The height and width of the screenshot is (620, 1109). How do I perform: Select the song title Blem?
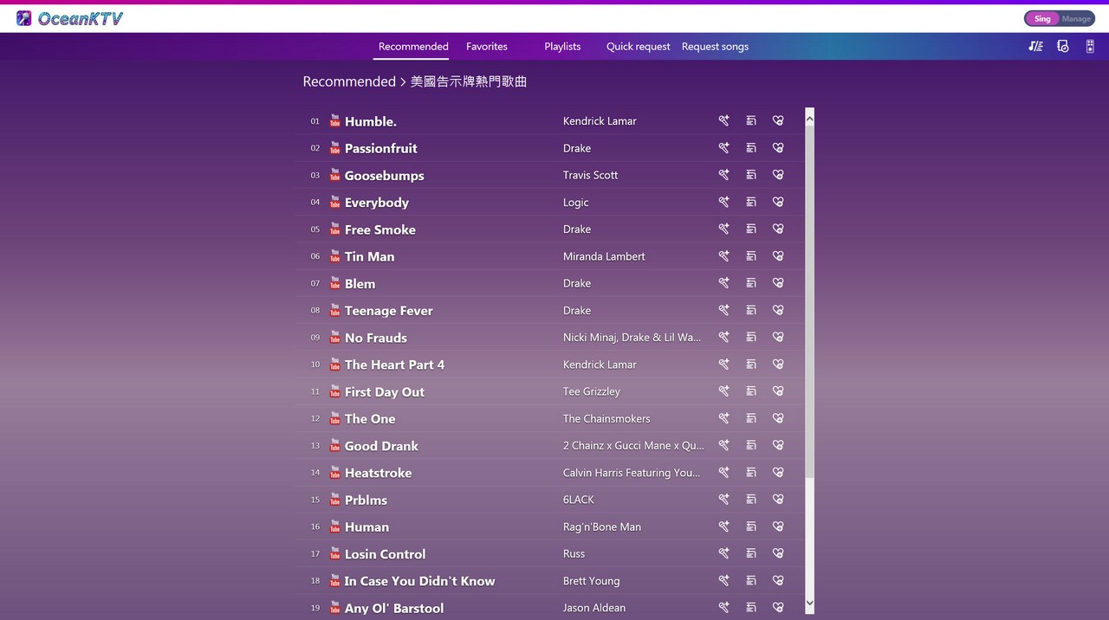(x=360, y=284)
